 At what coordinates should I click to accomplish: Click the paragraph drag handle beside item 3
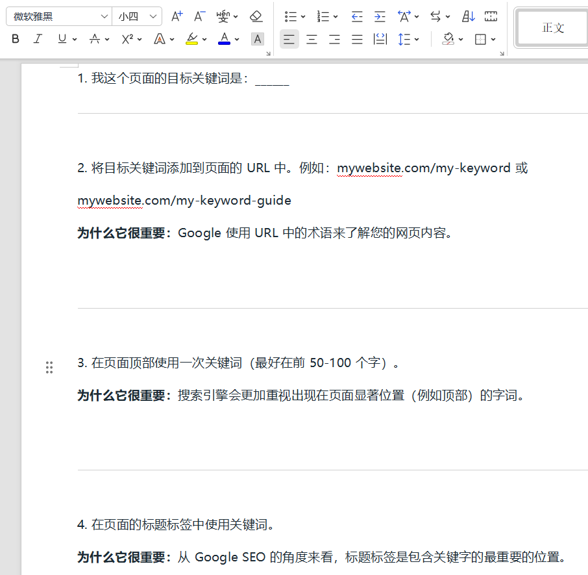coord(49,367)
